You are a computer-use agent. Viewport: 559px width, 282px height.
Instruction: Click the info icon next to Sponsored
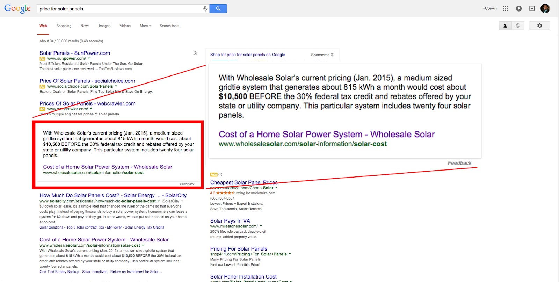tap(333, 55)
